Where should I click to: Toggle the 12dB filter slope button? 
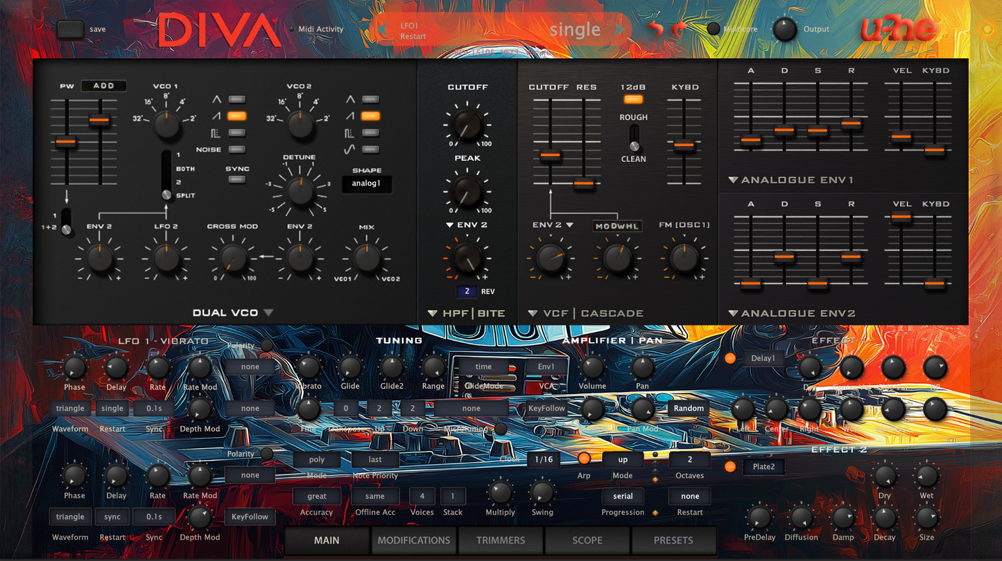[x=633, y=99]
